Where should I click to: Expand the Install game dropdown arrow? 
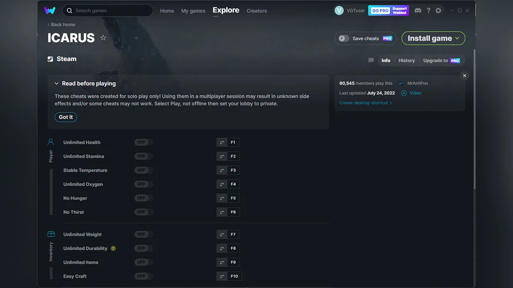457,38
